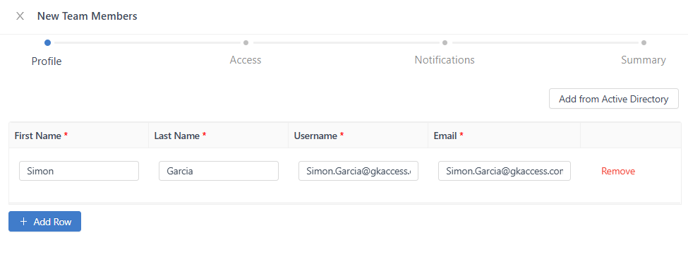Focus the Last Name field containing Garcia

219,171
